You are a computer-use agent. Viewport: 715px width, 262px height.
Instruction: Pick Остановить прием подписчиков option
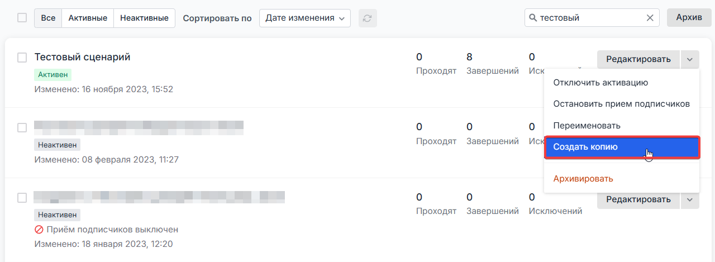[621, 104]
